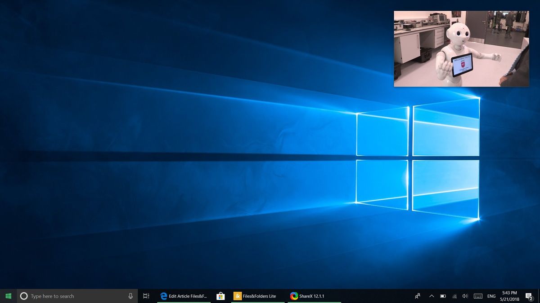Focus the 'Type here to search' box

76,296
